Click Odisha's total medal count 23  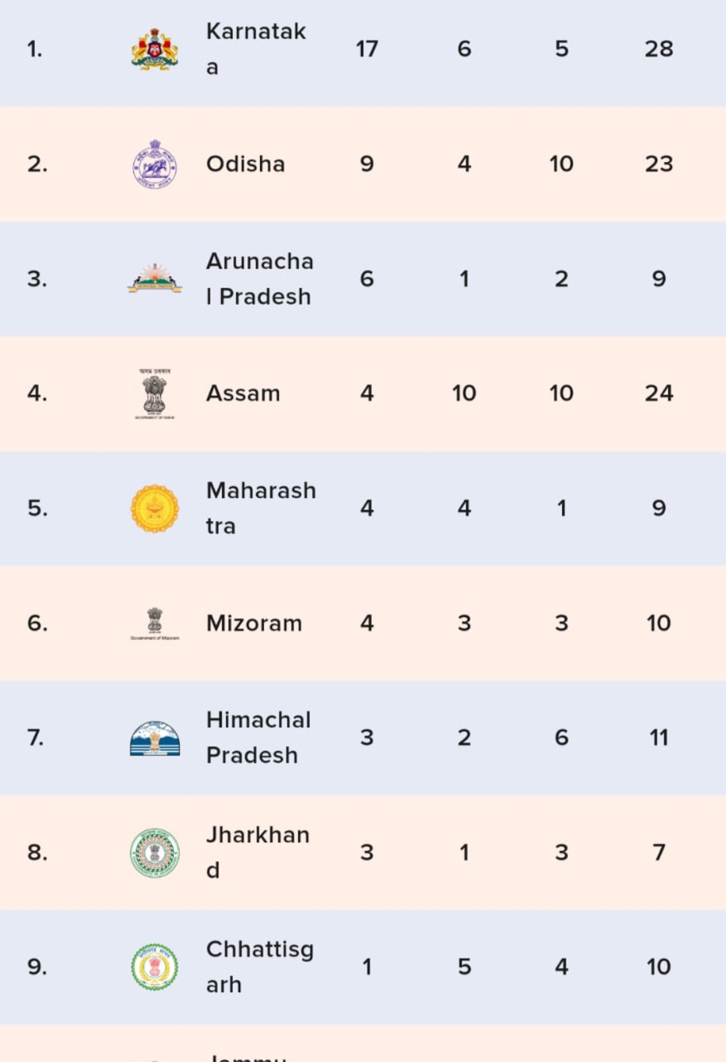pyautogui.click(x=659, y=164)
